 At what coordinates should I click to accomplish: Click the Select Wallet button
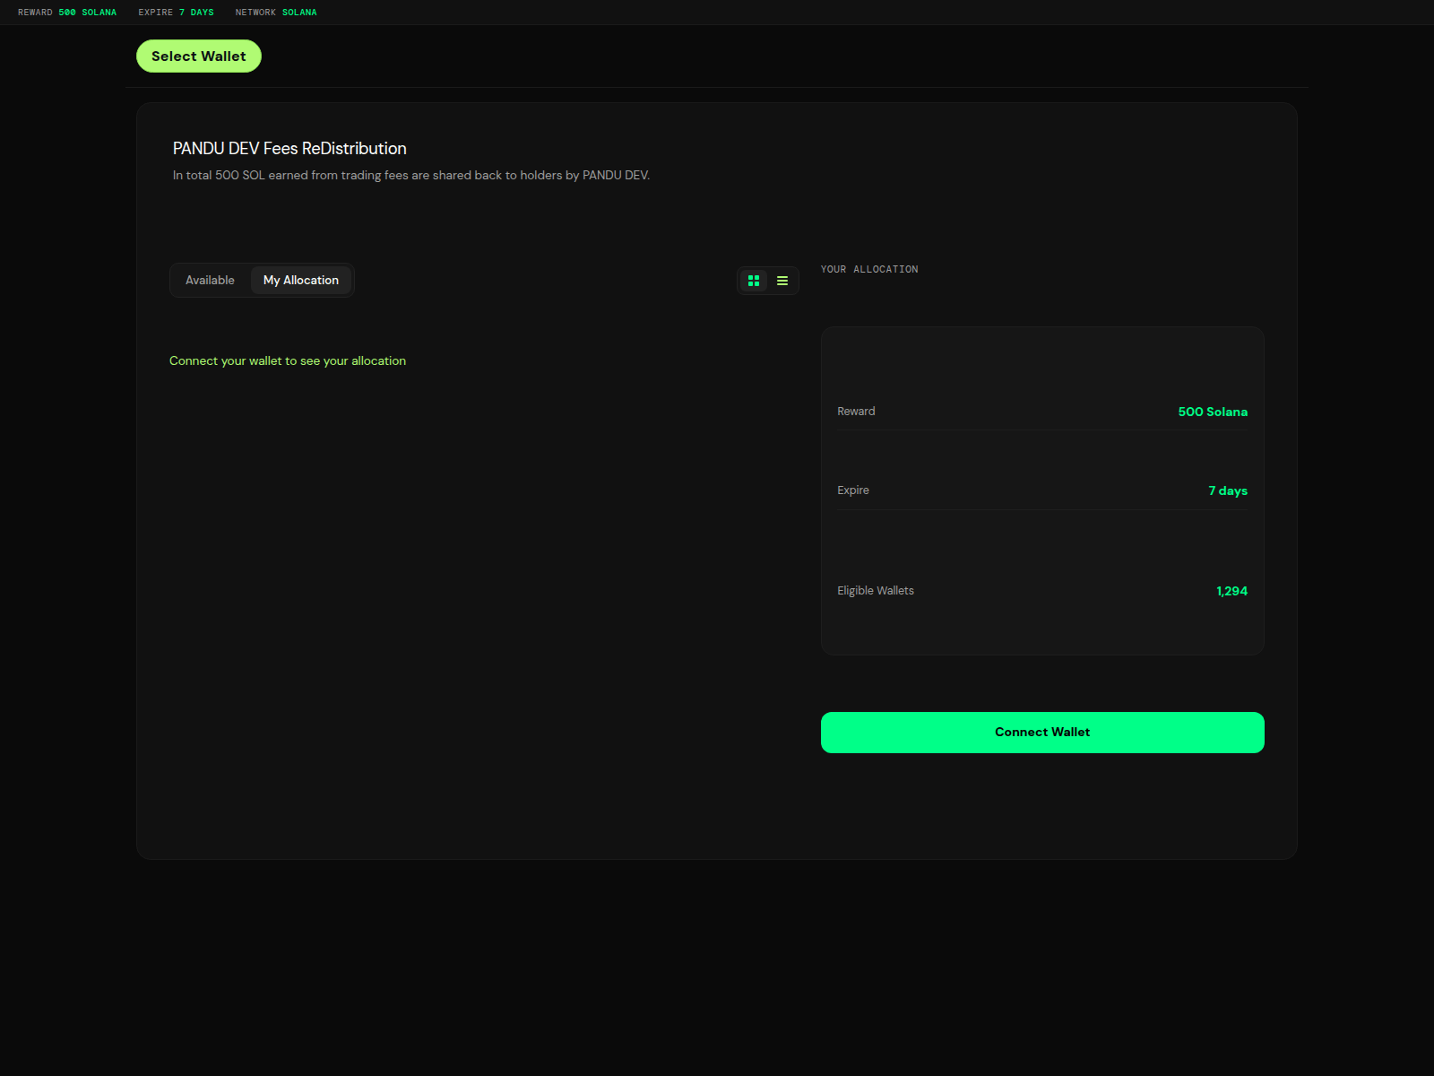click(x=198, y=56)
